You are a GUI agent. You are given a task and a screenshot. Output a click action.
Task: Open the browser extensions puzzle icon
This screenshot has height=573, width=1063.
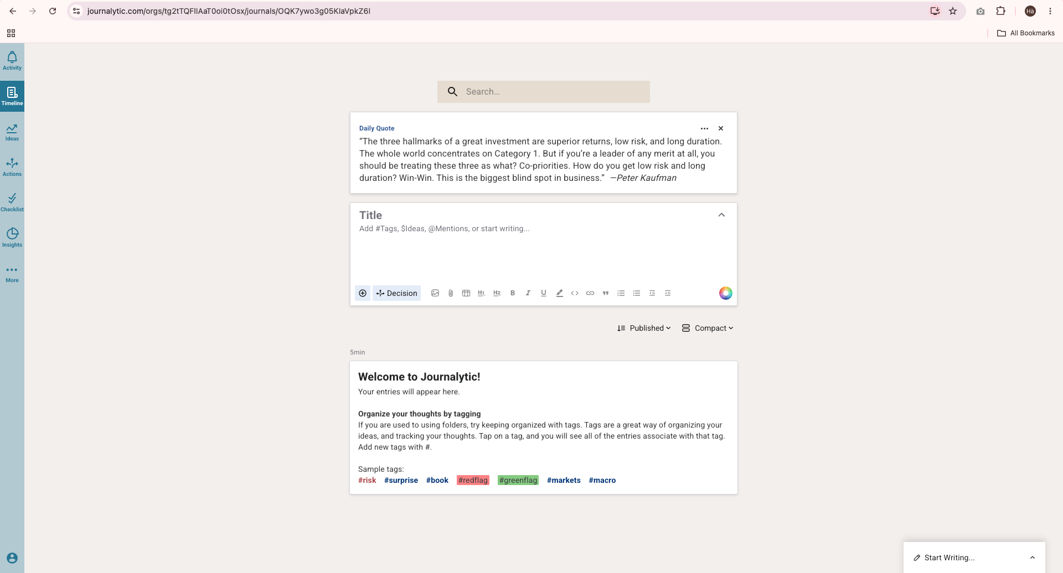click(1000, 11)
